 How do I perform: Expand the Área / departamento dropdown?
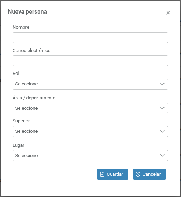pyautogui.click(x=90, y=108)
